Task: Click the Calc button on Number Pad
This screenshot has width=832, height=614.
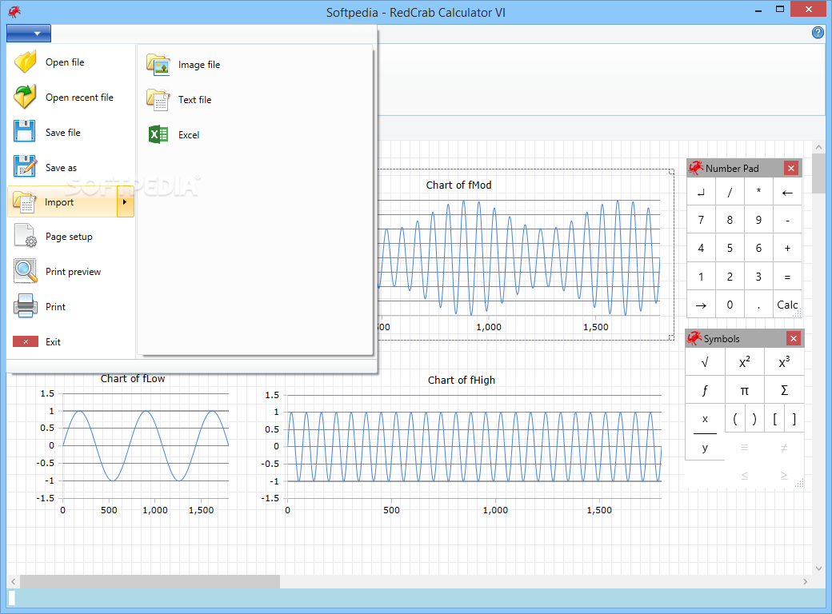Action: (787, 305)
